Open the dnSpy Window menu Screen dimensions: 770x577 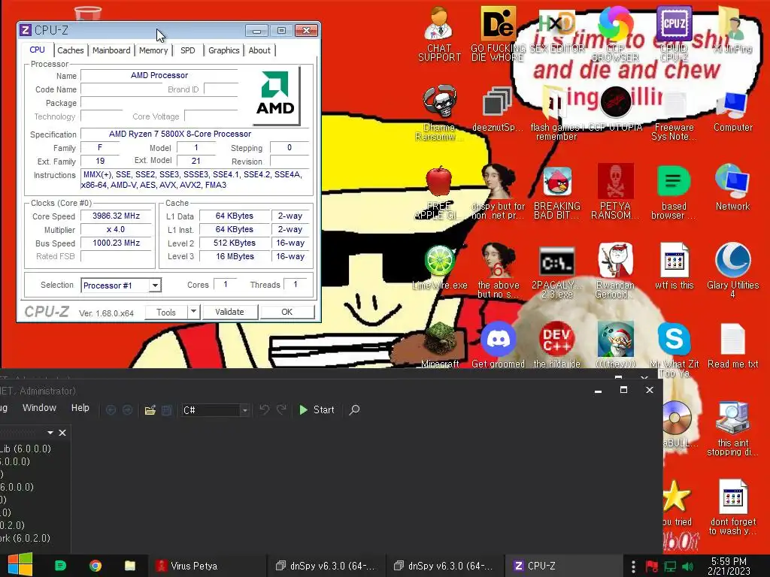39,408
